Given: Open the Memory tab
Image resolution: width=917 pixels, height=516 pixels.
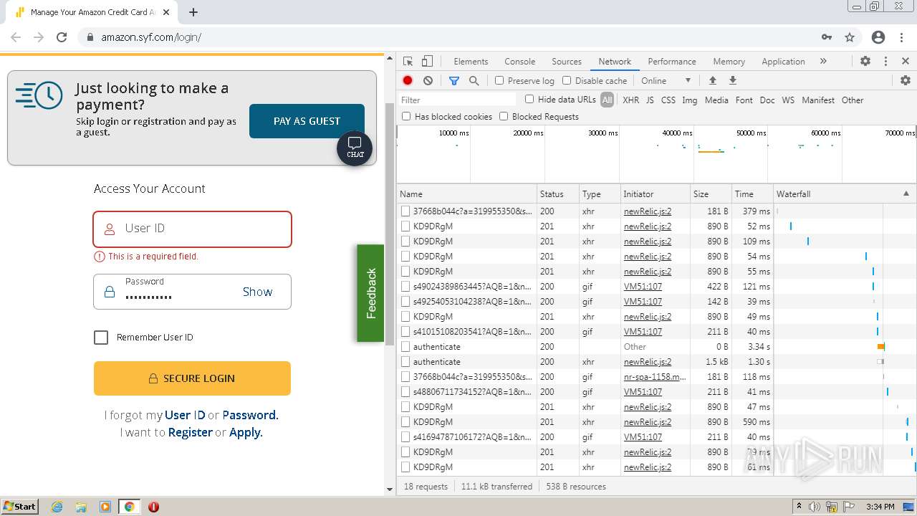Looking at the screenshot, I should [729, 62].
